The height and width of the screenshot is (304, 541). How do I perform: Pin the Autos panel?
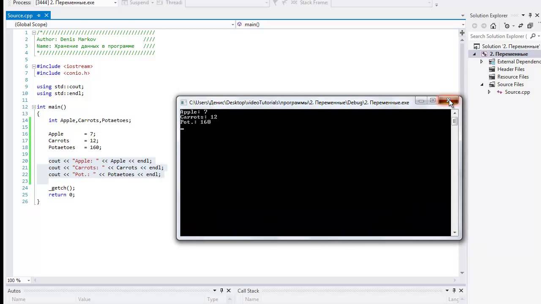(x=221, y=290)
